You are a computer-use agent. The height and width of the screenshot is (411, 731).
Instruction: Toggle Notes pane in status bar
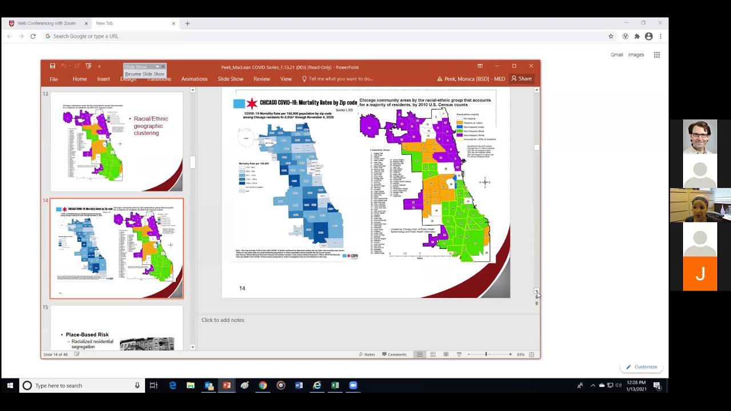click(x=367, y=354)
